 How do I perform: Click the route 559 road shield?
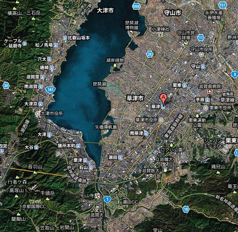click(x=136, y=6)
